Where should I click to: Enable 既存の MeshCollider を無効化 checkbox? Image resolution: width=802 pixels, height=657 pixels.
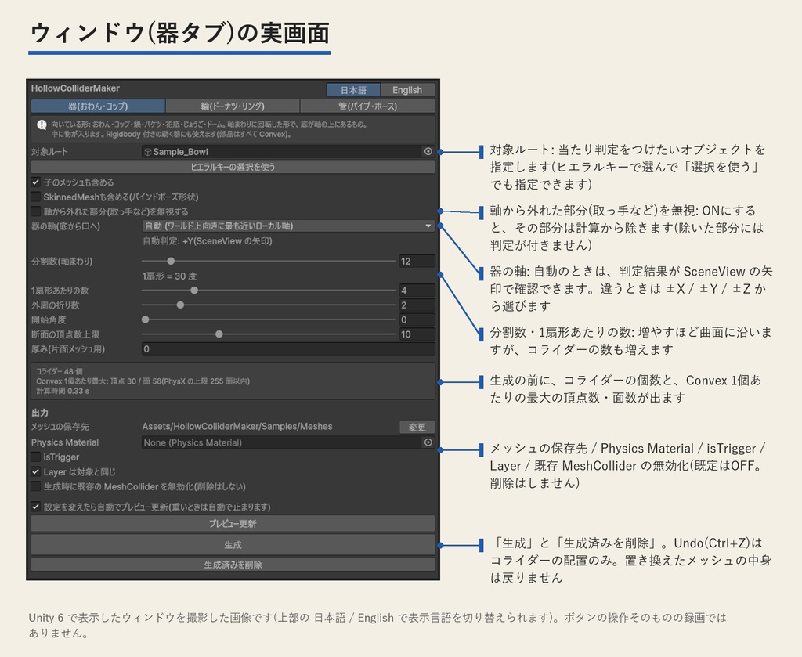(35, 486)
